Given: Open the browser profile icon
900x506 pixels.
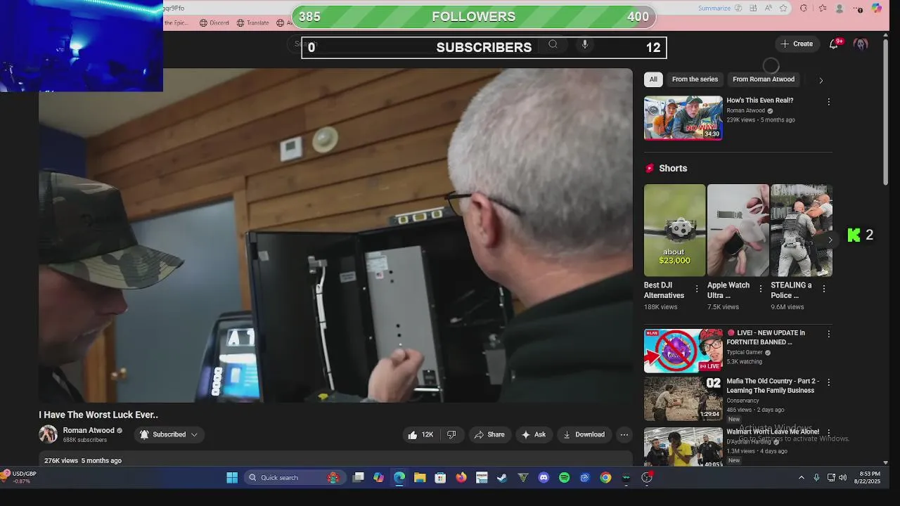Looking at the screenshot, I should pyautogui.click(x=840, y=8).
